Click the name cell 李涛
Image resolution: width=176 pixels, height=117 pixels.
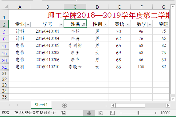(75, 38)
